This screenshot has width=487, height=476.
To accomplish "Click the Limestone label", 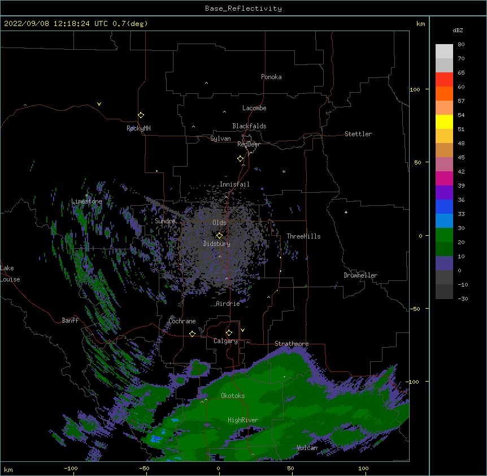I will click(x=86, y=201).
